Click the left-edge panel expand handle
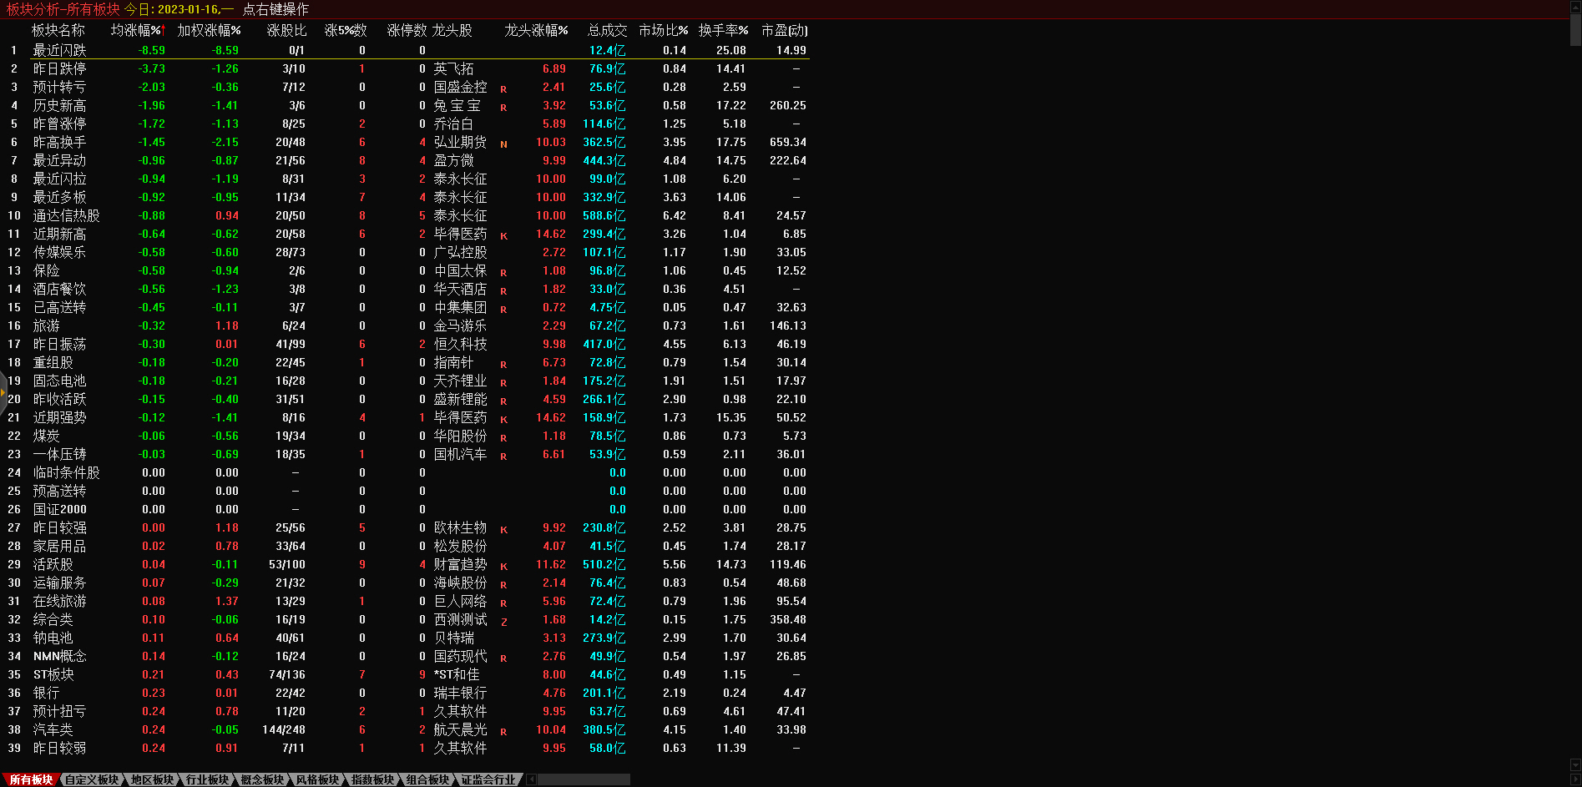This screenshot has height=787, width=1582. [3, 392]
